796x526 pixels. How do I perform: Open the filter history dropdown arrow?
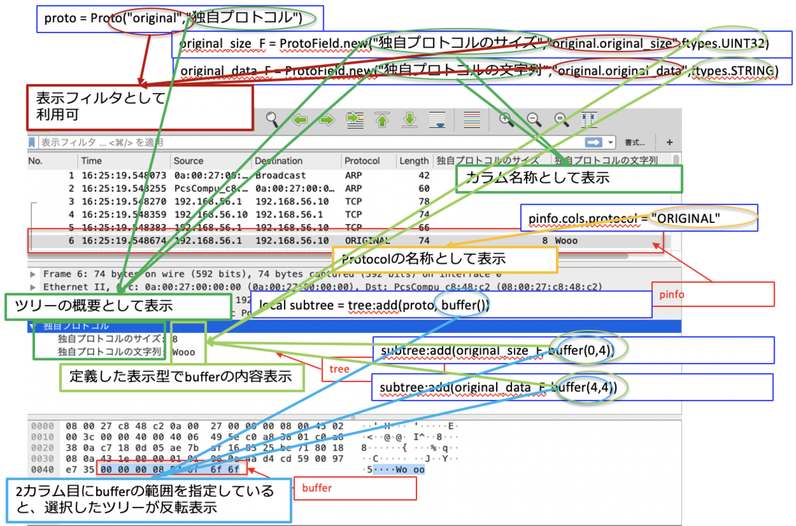(x=610, y=143)
